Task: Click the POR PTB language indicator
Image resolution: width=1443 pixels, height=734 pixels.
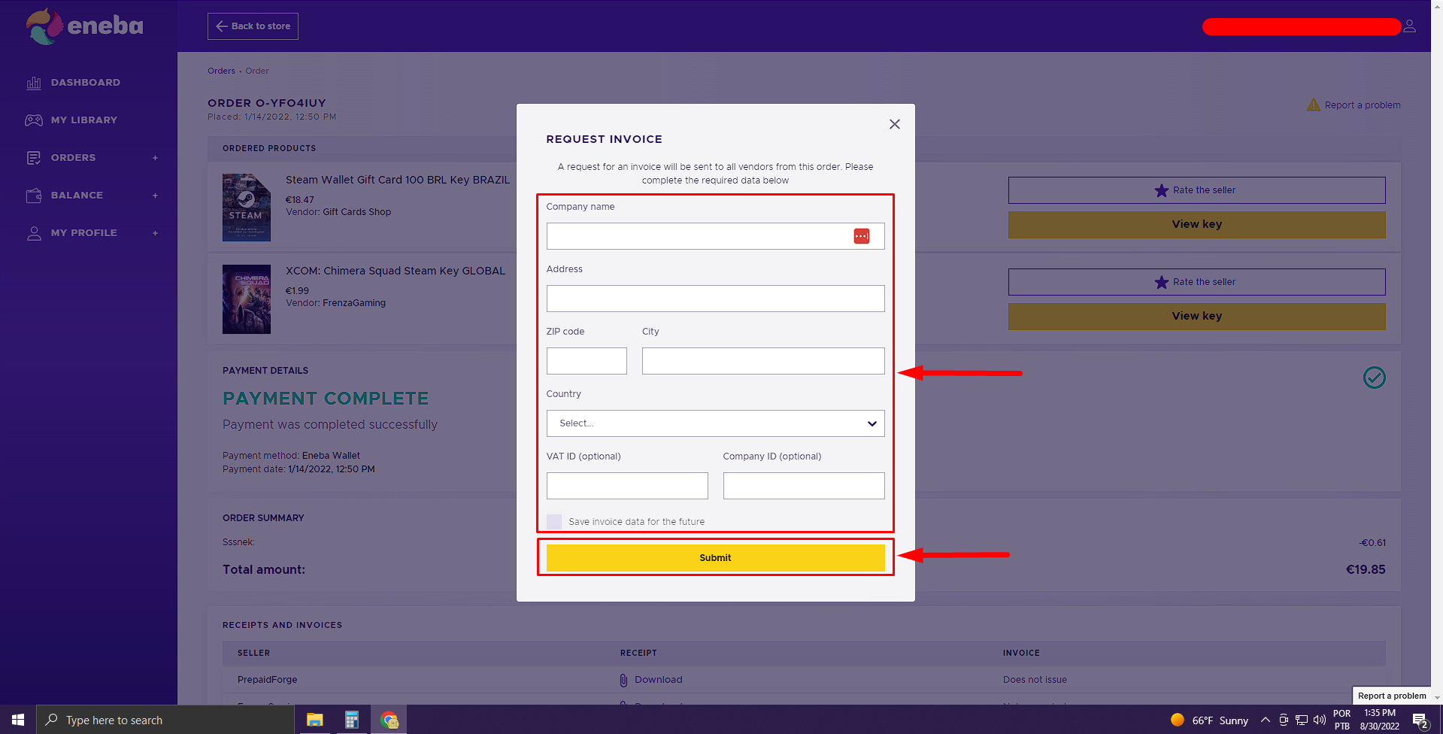Action: (1342, 720)
